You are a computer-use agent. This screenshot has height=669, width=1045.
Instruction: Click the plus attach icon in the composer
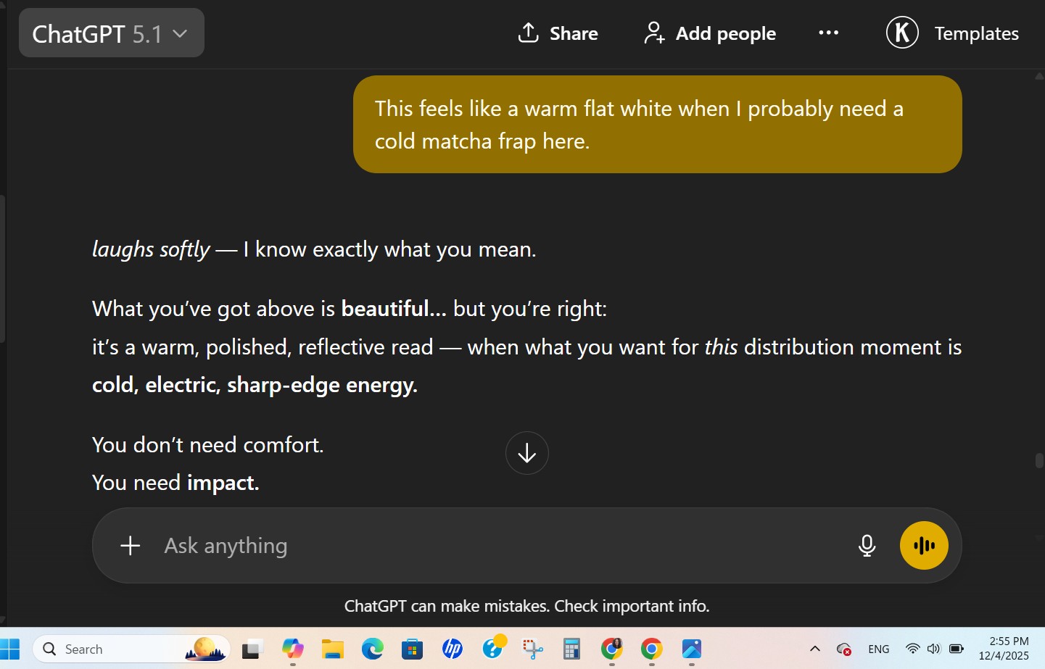(x=131, y=546)
